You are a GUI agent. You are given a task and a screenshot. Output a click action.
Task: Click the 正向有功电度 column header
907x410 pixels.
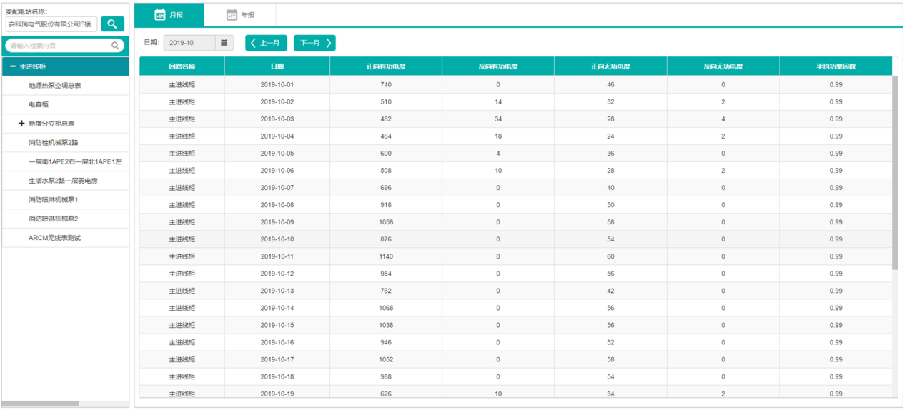point(386,66)
